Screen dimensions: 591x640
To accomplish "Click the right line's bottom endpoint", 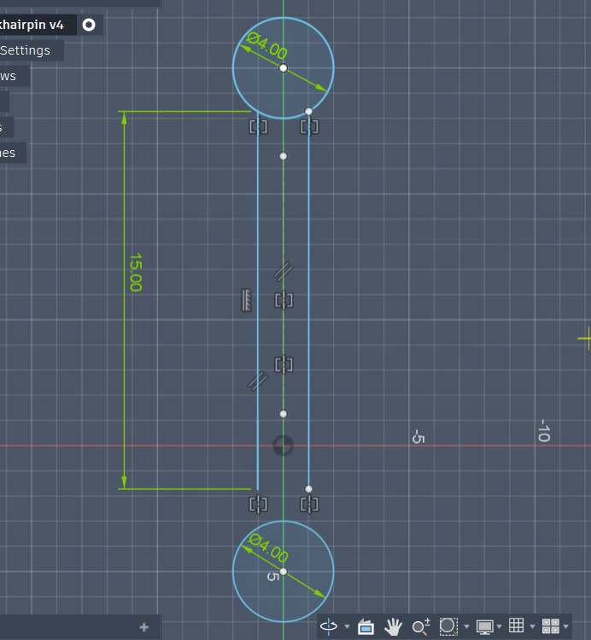I will [x=309, y=489].
